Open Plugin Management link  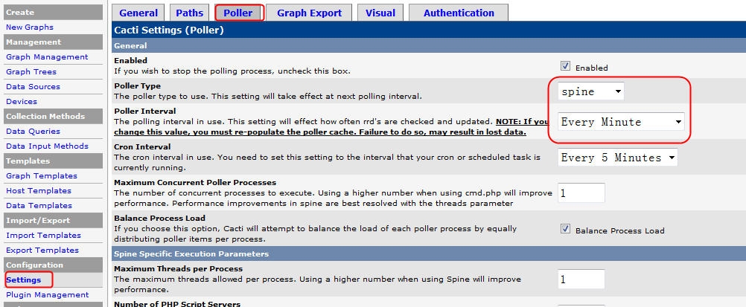point(47,294)
